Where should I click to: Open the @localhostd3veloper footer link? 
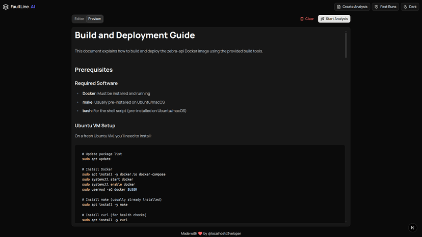(x=225, y=233)
